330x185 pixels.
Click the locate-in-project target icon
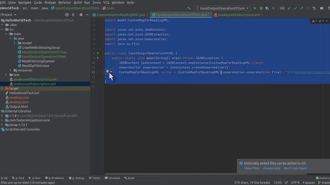(67, 15)
